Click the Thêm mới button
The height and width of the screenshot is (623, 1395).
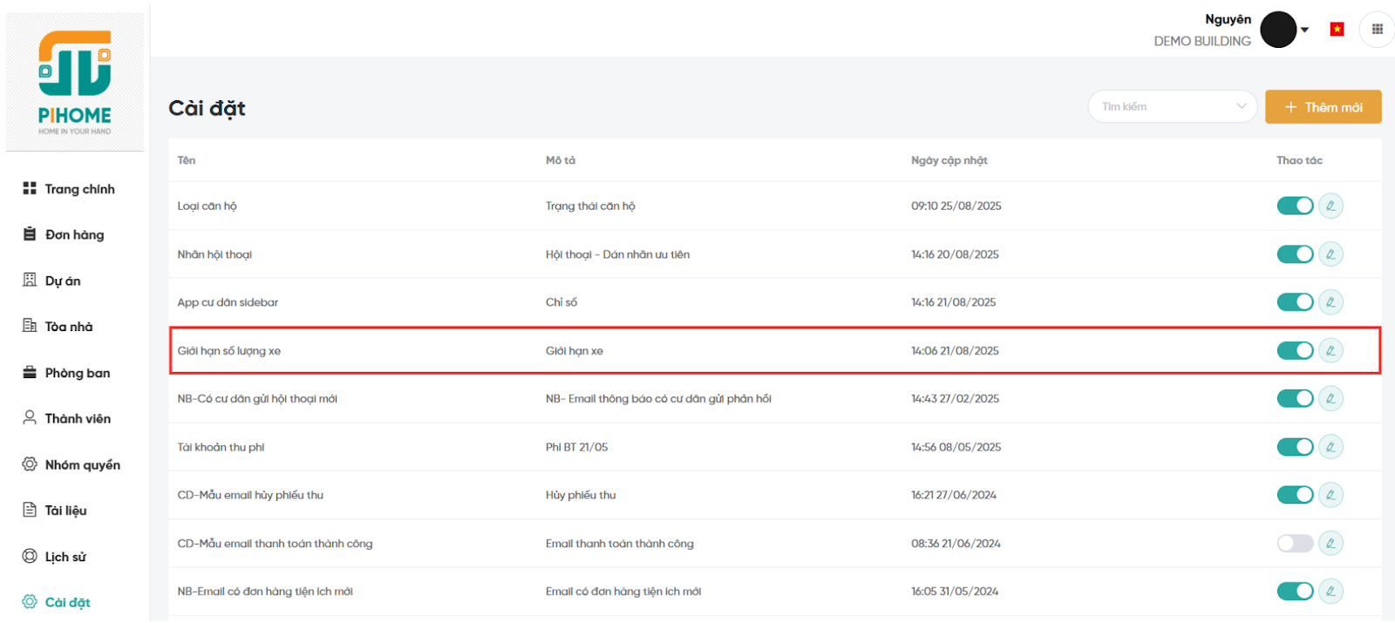pyautogui.click(x=1323, y=107)
